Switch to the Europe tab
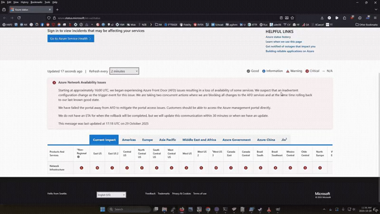Screen dimensions: 380x214 [x=147, y=140]
